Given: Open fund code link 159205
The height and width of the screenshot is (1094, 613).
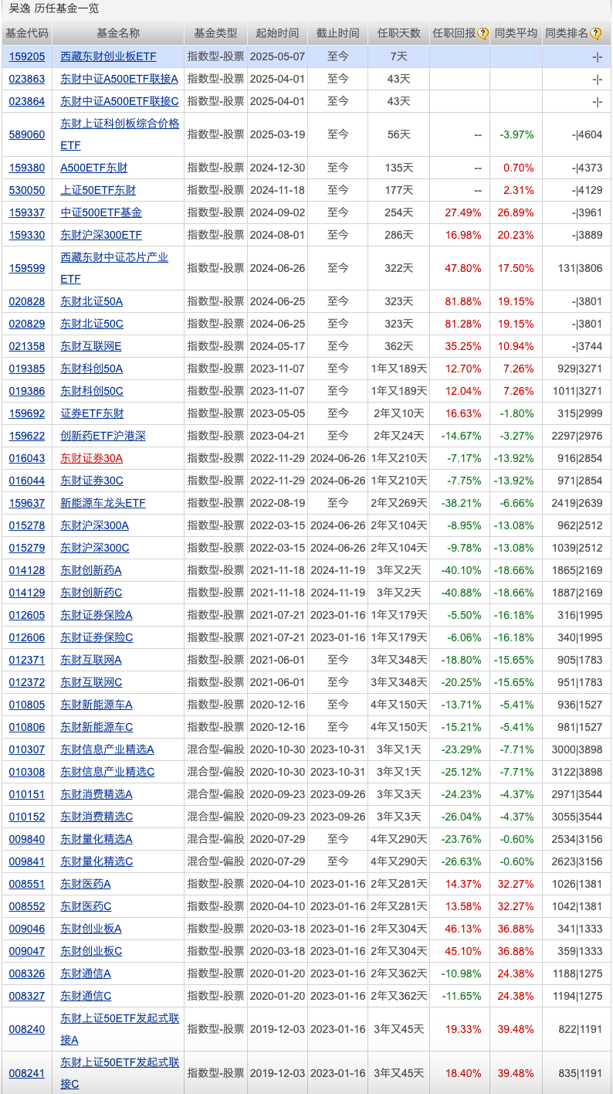Looking at the screenshot, I should point(27,56).
